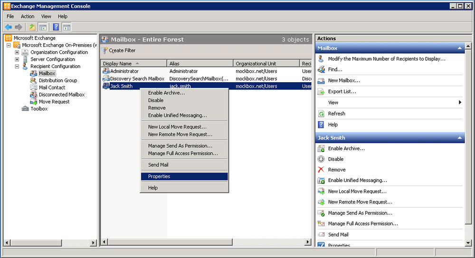Click the Enable Unified Messaging icon in Actions
The image size is (475, 258).
click(321, 181)
